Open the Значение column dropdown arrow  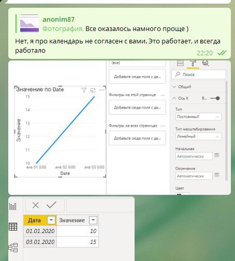click(93, 220)
